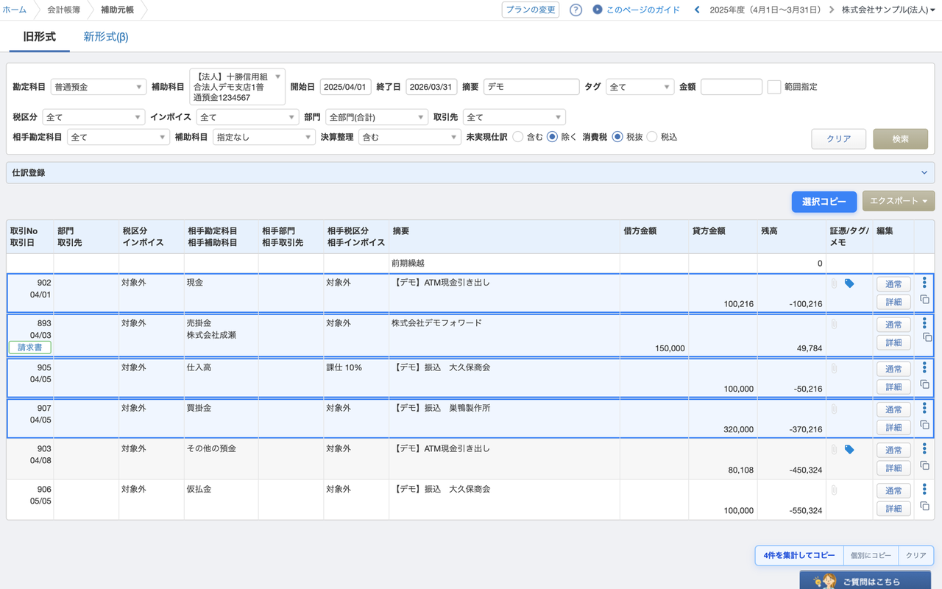Image resolution: width=942 pixels, height=589 pixels.
Task: Click the 選択コピー button
Action: click(x=824, y=202)
